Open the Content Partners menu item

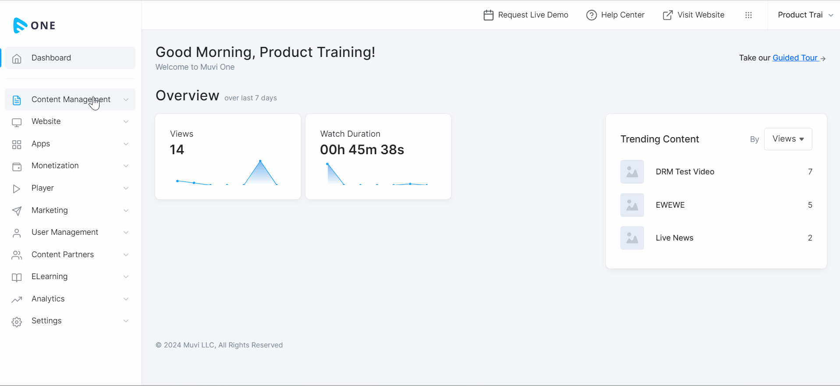click(x=63, y=255)
